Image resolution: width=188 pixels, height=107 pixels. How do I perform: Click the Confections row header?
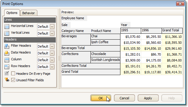click(76, 57)
